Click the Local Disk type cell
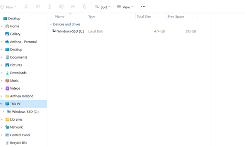The height and width of the screenshot is (147, 245). 96,31
